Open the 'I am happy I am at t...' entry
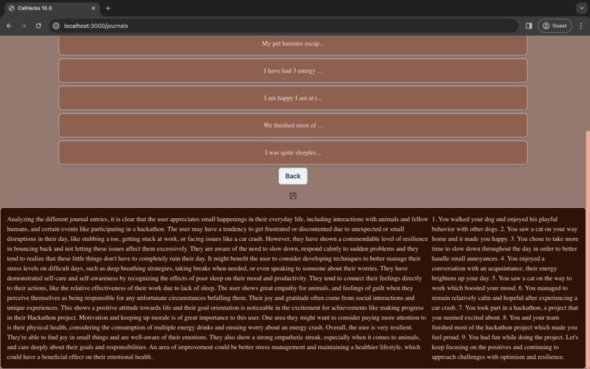 [x=293, y=98]
